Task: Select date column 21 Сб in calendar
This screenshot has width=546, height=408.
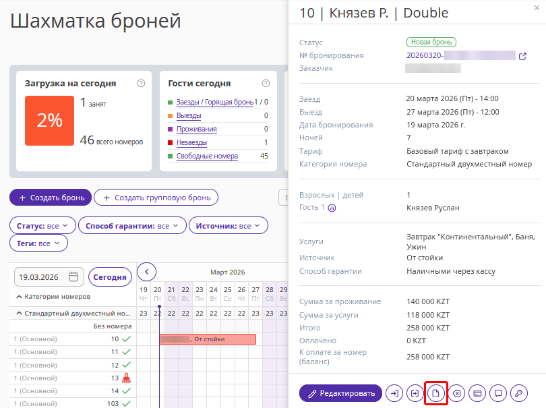Action: click(x=171, y=294)
